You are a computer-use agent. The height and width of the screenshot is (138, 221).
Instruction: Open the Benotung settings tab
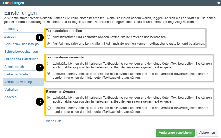pos(11,29)
